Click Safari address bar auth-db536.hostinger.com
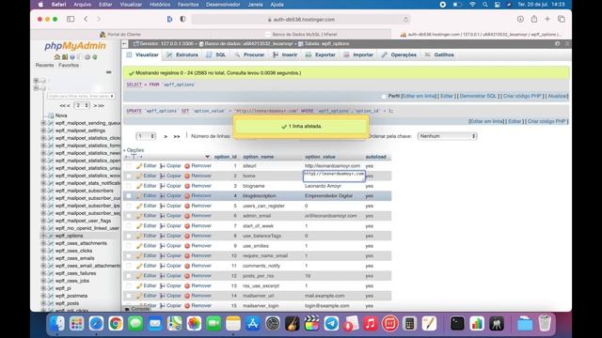Image resolution: width=602 pixels, height=338 pixels. [301, 19]
